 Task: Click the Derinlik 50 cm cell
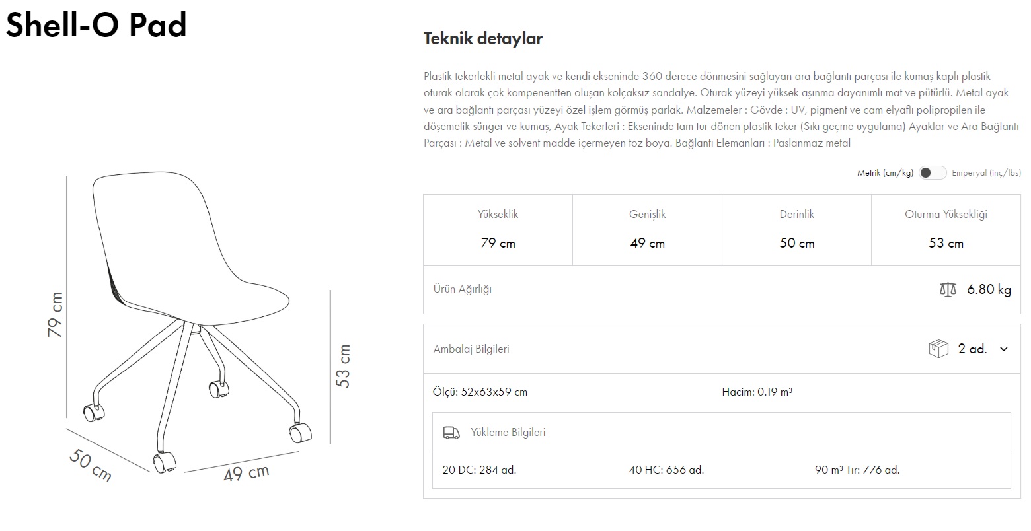[796, 230]
